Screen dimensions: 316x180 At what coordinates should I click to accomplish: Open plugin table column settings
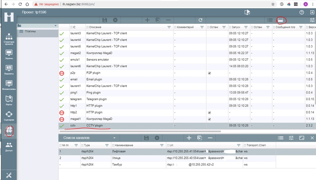coord(312,20)
